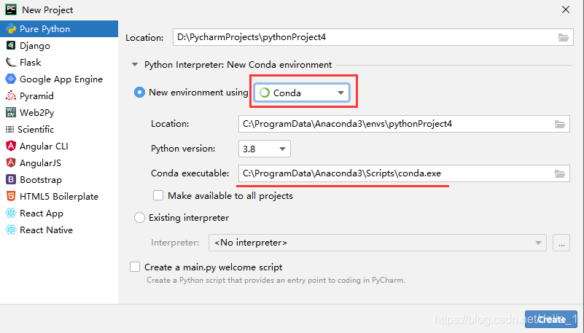Image resolution: width=584 pixels, height=333 pixels.
Task: Browse for conda environment location folder
Action: (560, 124)
